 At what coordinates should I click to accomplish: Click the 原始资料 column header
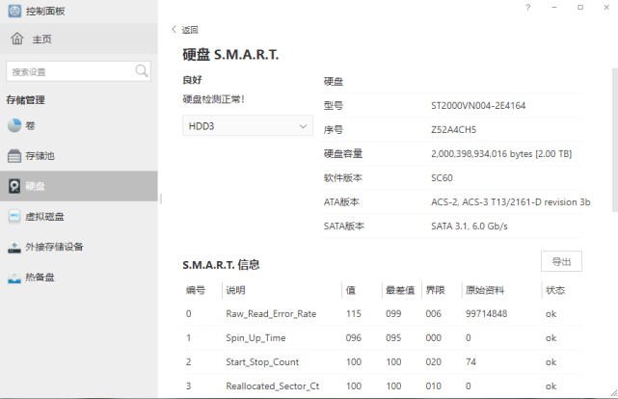[x=485, y=290]
